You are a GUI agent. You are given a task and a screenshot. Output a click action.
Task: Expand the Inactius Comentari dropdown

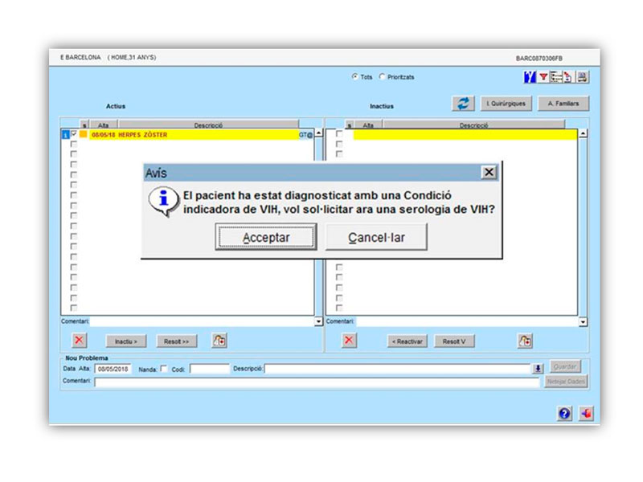pos(583,322)
